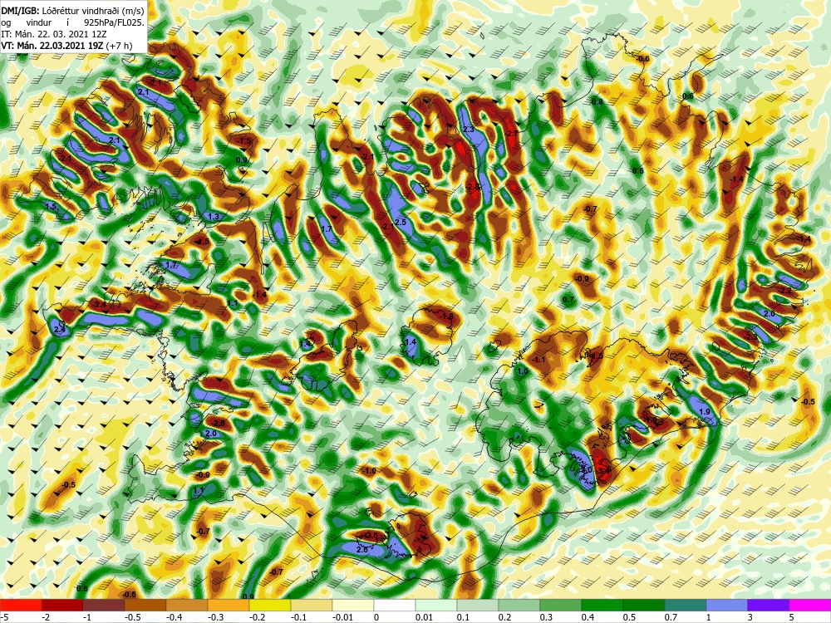Click the teal legend swatch above 0.7
The width and height of the screenshot is (831, 623).
686,605
